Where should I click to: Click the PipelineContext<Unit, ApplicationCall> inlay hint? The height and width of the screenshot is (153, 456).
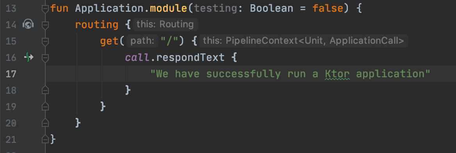click(304, 41)
